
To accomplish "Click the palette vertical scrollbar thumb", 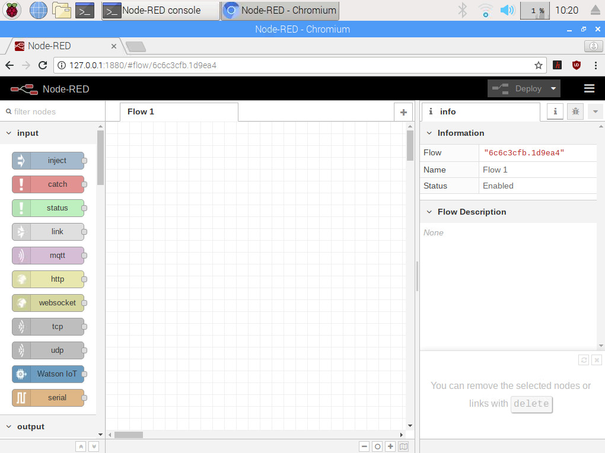I will point(100,158).
